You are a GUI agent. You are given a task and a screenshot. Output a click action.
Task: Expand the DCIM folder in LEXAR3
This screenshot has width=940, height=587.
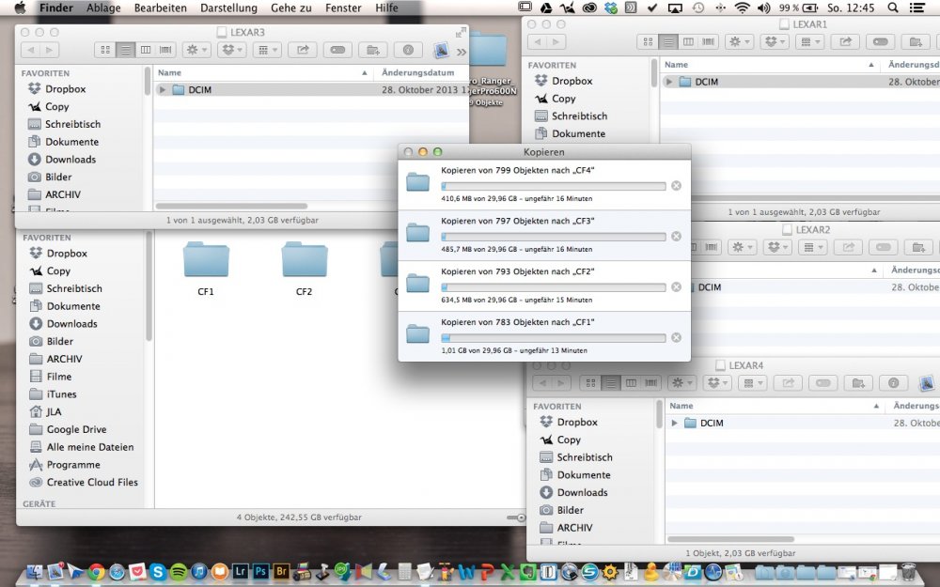(164, 90)
